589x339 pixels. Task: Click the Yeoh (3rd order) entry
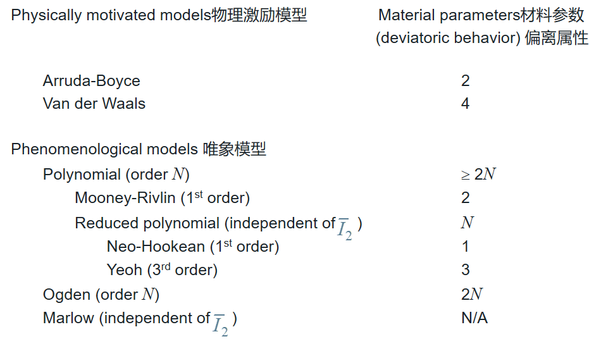162,269
